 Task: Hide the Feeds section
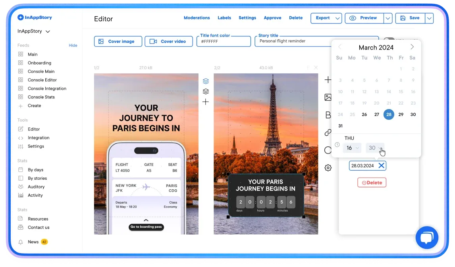73,45
